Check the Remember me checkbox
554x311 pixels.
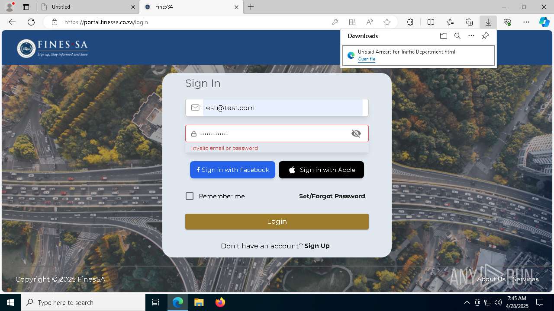[190, 196]
